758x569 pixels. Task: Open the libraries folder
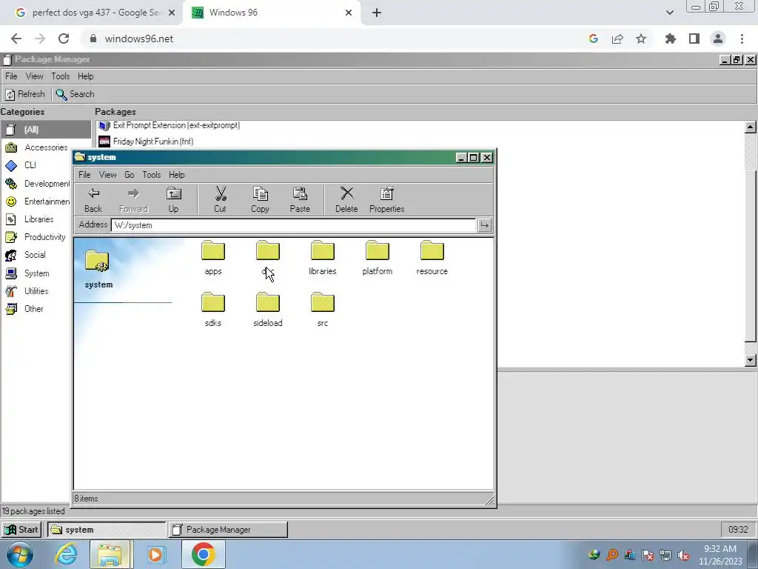click(323, 259)
